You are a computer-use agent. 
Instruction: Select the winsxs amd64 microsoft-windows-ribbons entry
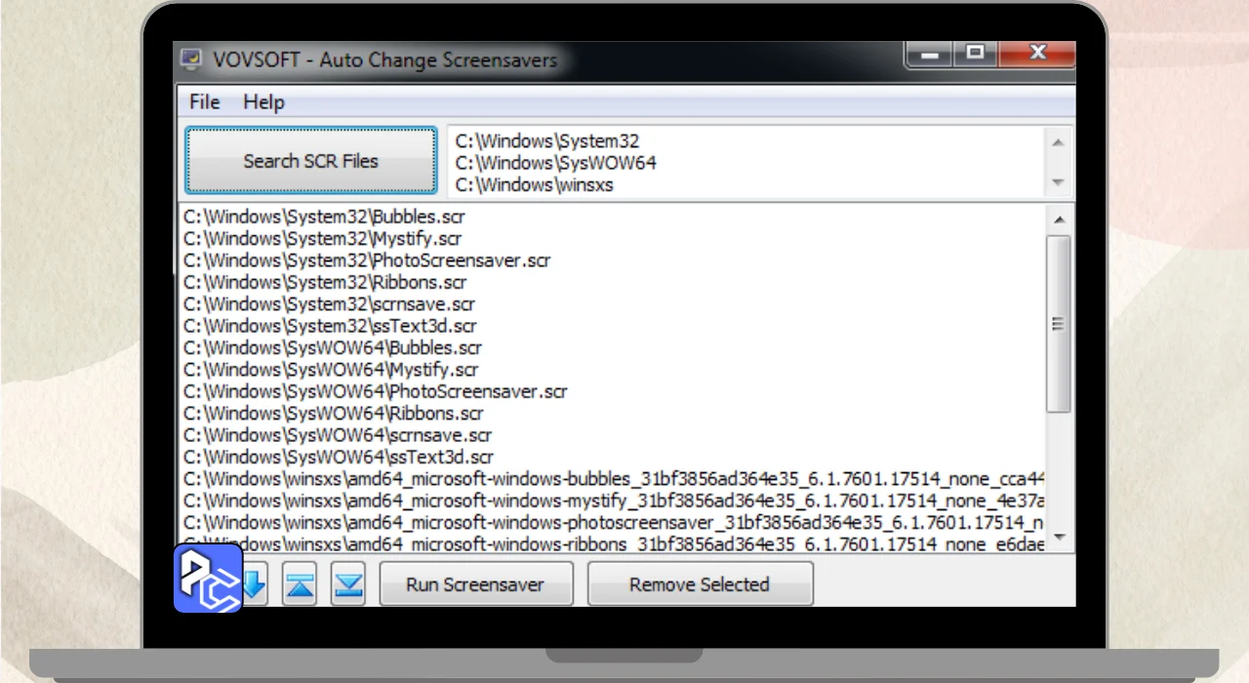614,543
